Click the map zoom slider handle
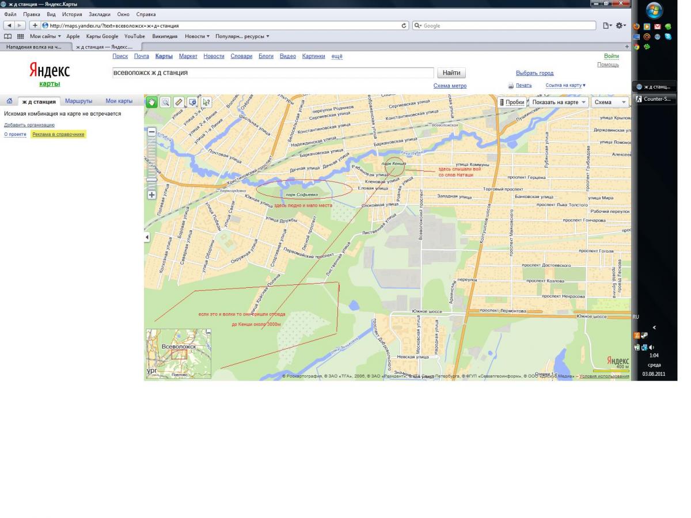This screenshot has height=518, width=691. coord(152,180)
